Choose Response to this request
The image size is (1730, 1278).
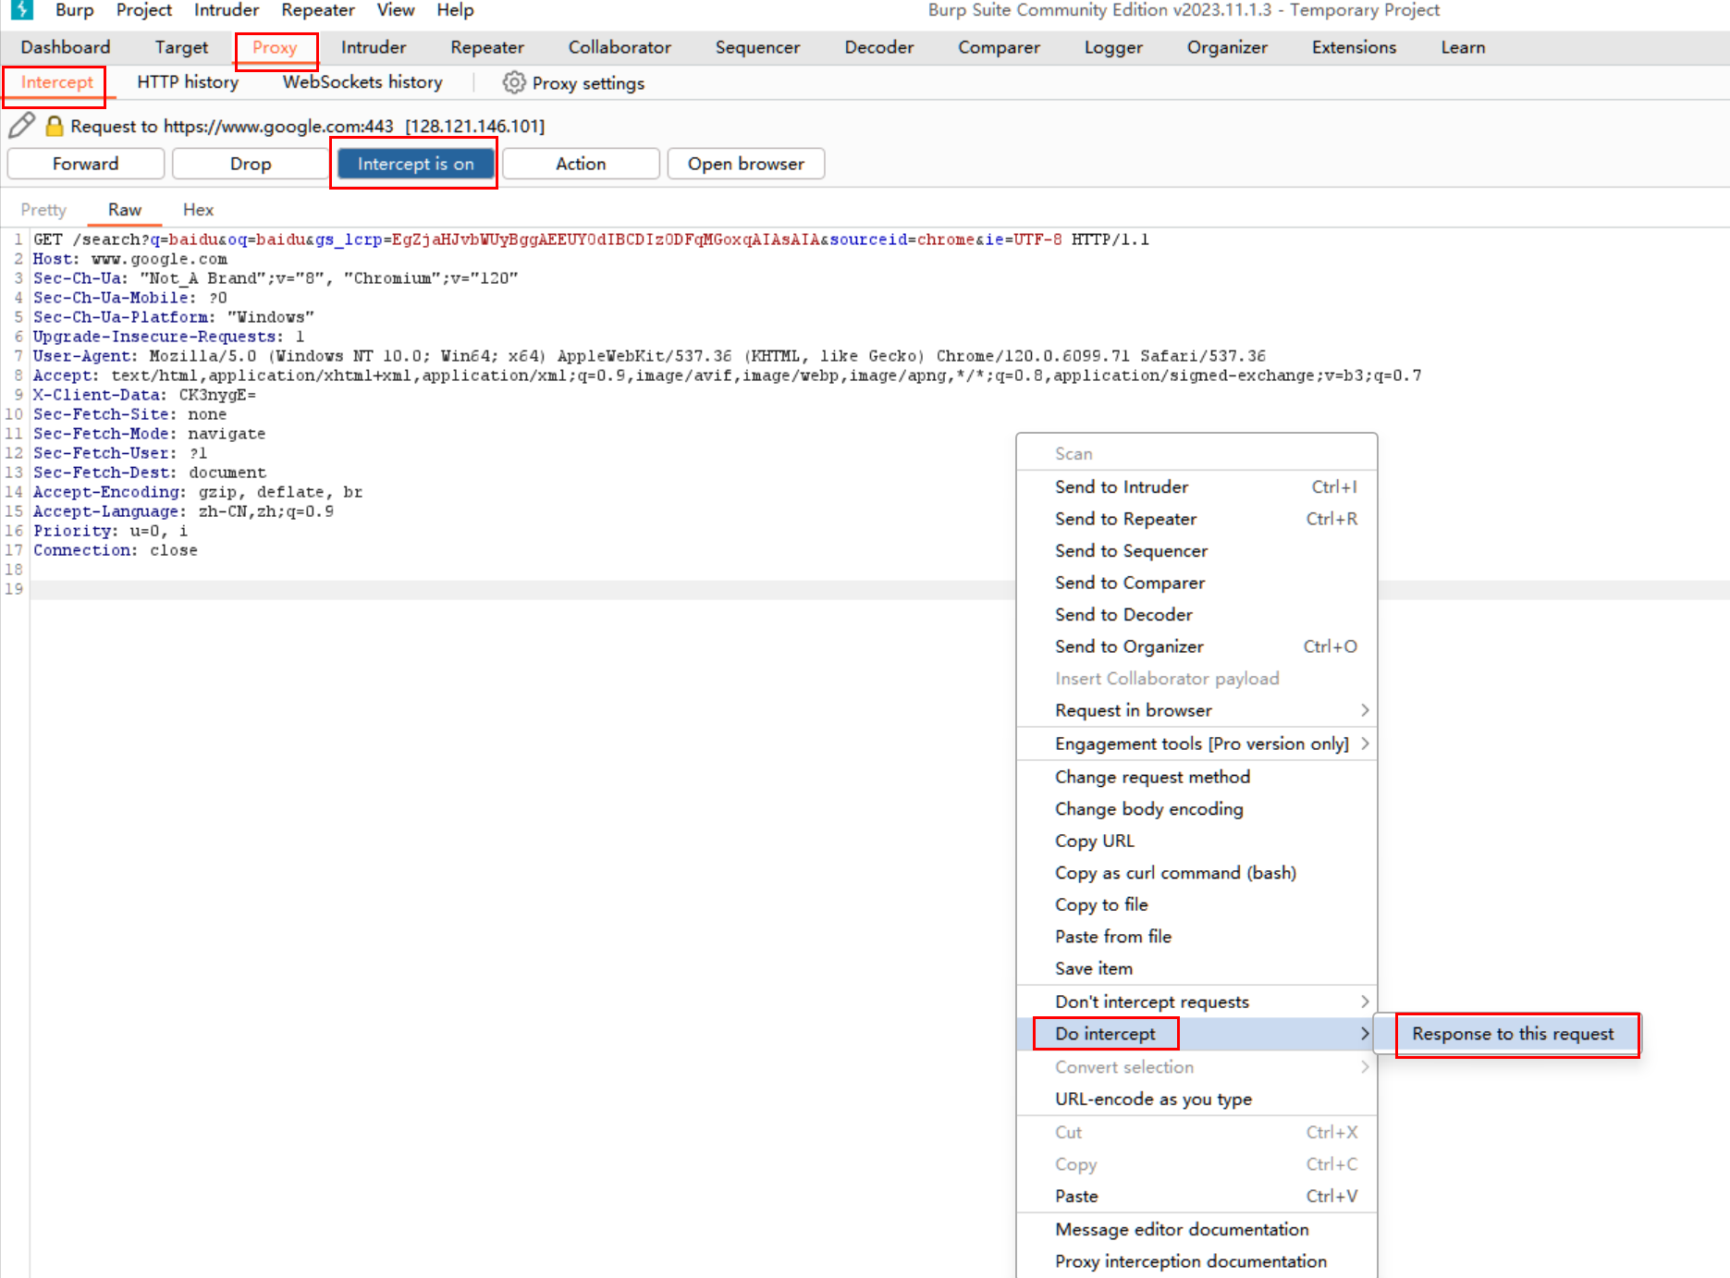pyautogui.click(x=1512, y=1034)
